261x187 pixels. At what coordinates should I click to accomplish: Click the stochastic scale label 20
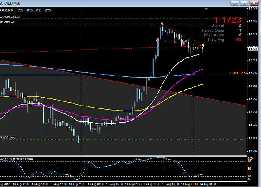[x=249, y=176]
